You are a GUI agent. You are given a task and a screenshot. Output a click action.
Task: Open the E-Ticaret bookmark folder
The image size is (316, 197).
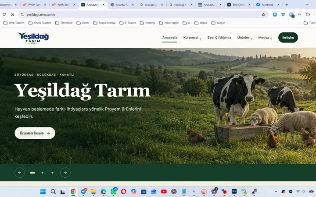pyautogui.click(x=128, y=23)
